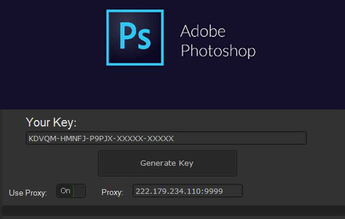Click the Your Key label
Image resolution: width=345 pixels, height=219 pixels.
(x=51, y=122)
